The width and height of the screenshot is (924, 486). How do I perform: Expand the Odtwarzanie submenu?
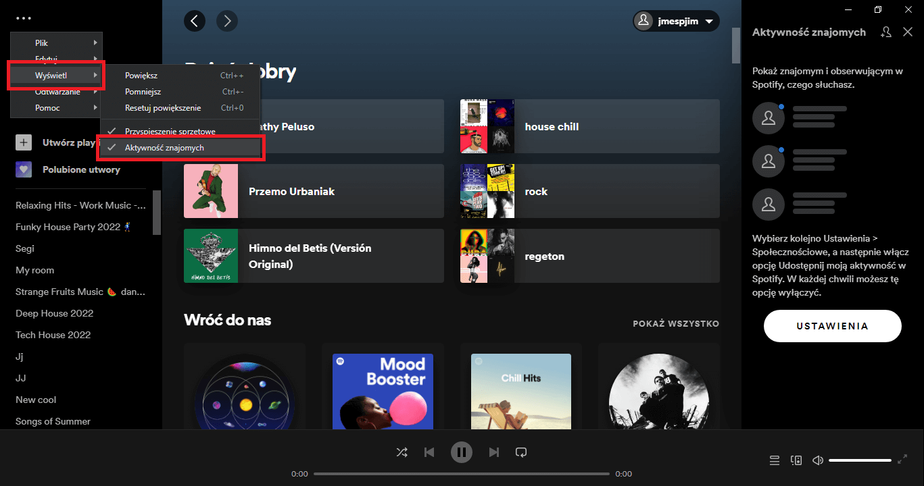57,92
